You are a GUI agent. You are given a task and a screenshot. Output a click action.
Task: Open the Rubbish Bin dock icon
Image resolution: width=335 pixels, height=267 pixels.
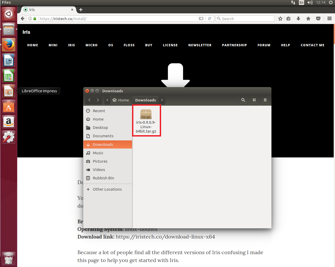(9, 258)
